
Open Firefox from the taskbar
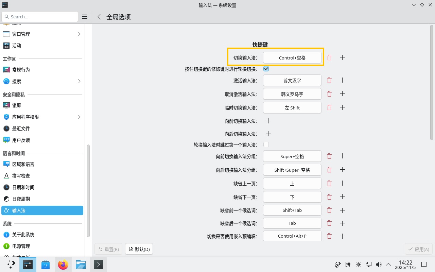click(63, 264)
